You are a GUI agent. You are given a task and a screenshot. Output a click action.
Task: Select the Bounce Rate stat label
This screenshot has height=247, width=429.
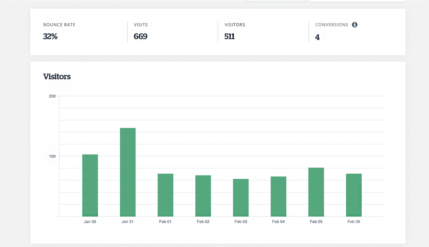coord(59,25)
